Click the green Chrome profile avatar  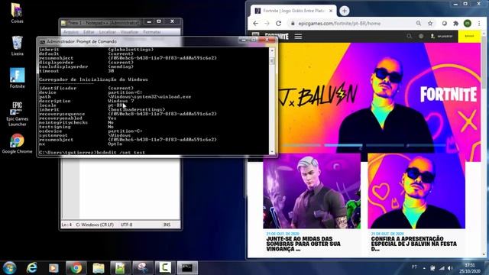pos(468,24)
